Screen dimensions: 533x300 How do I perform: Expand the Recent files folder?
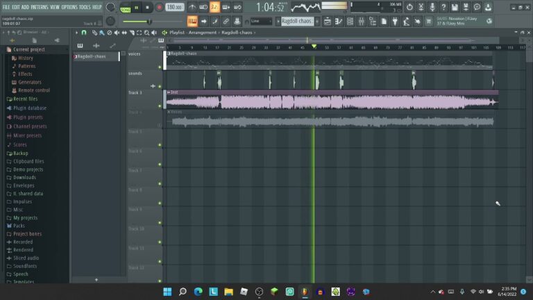pos(26,99)
